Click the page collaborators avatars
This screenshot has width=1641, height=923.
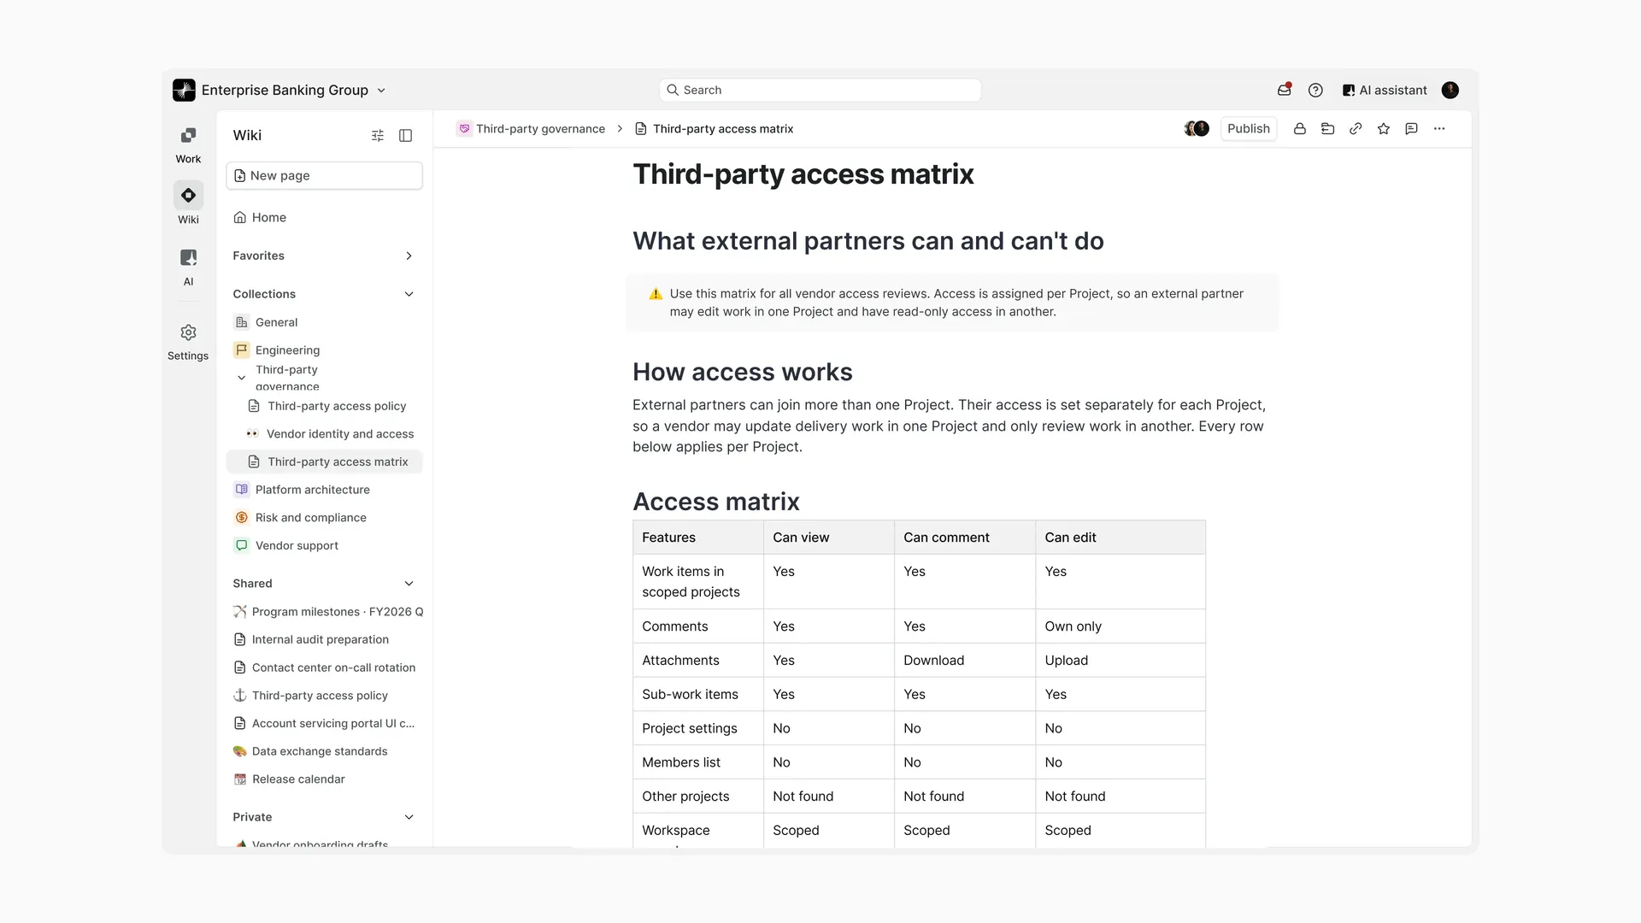point(1197,129)
